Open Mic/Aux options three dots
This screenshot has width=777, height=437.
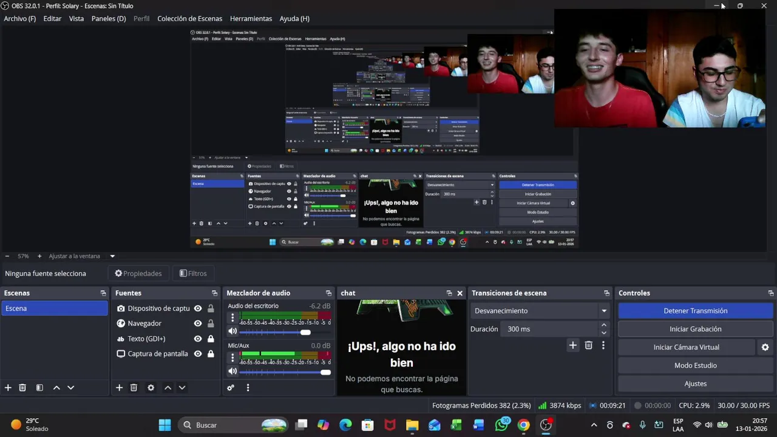click(x=232, y=357)
